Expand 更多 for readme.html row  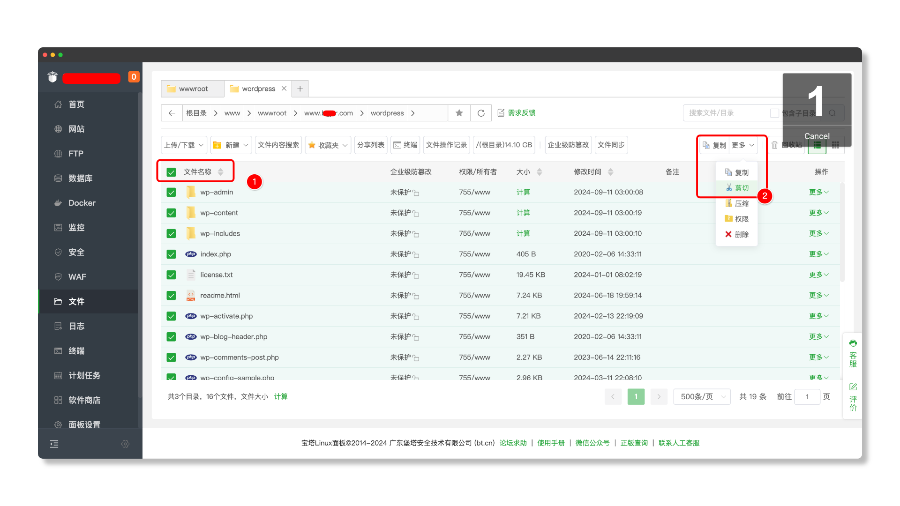pos(818,295)
